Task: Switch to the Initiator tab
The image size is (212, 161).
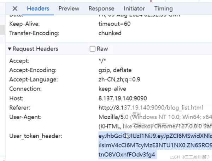Action: point(134,8)
